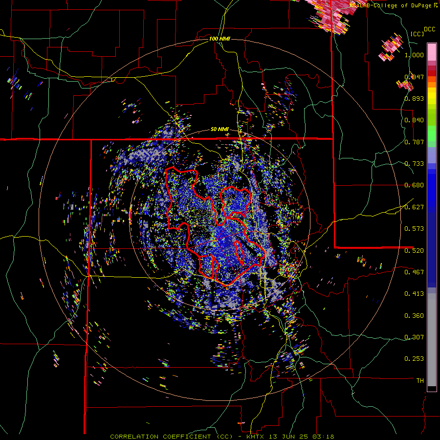The image size is (440, 440).
Task: Click the 0.253 legend value
Action: pos(414,359)
